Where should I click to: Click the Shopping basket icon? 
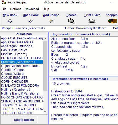[x=112, y=21]
